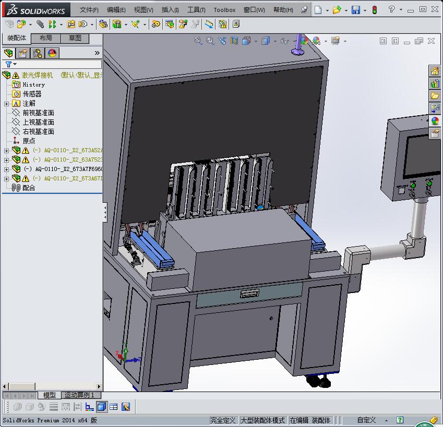
Task: Select the FeatureManager design tree tab icon
Action: click(8, 53)
